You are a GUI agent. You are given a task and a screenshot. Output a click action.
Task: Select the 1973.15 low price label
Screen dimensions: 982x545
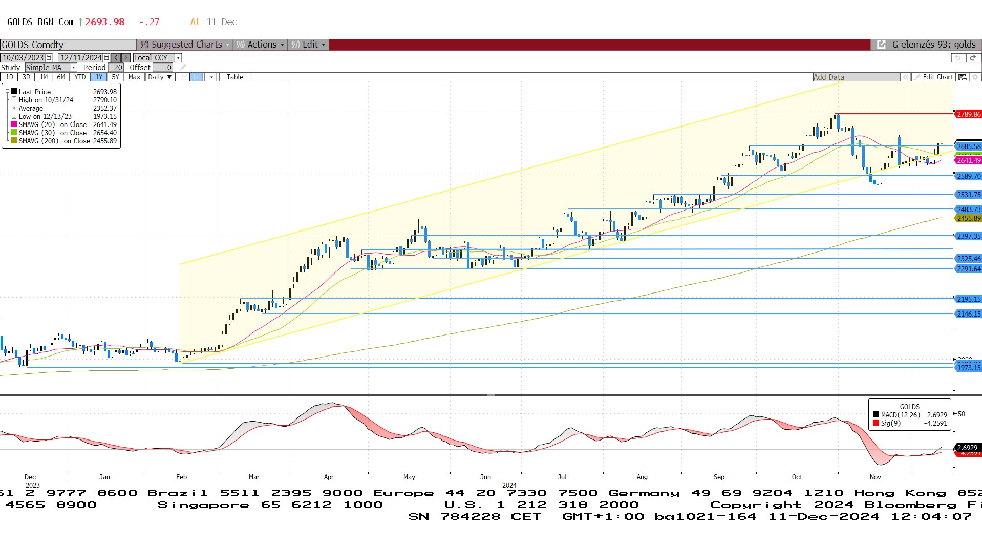pyautogui.click(x=968, y=368)
